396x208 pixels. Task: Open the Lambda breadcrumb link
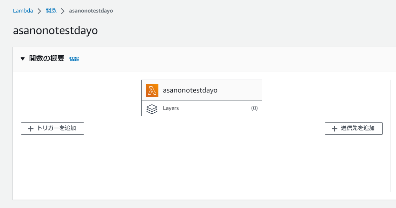tap(23, 10)
